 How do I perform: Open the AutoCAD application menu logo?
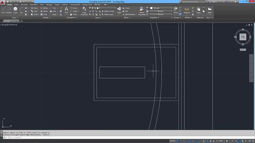coord(2,2)
